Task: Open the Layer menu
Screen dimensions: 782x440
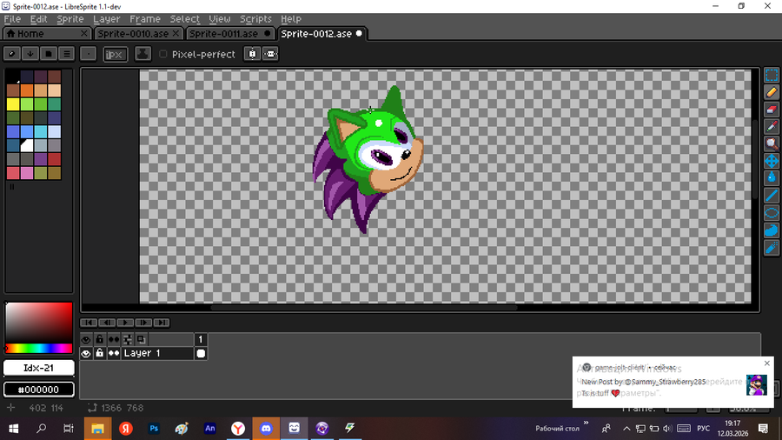Action: click(107, 19)
